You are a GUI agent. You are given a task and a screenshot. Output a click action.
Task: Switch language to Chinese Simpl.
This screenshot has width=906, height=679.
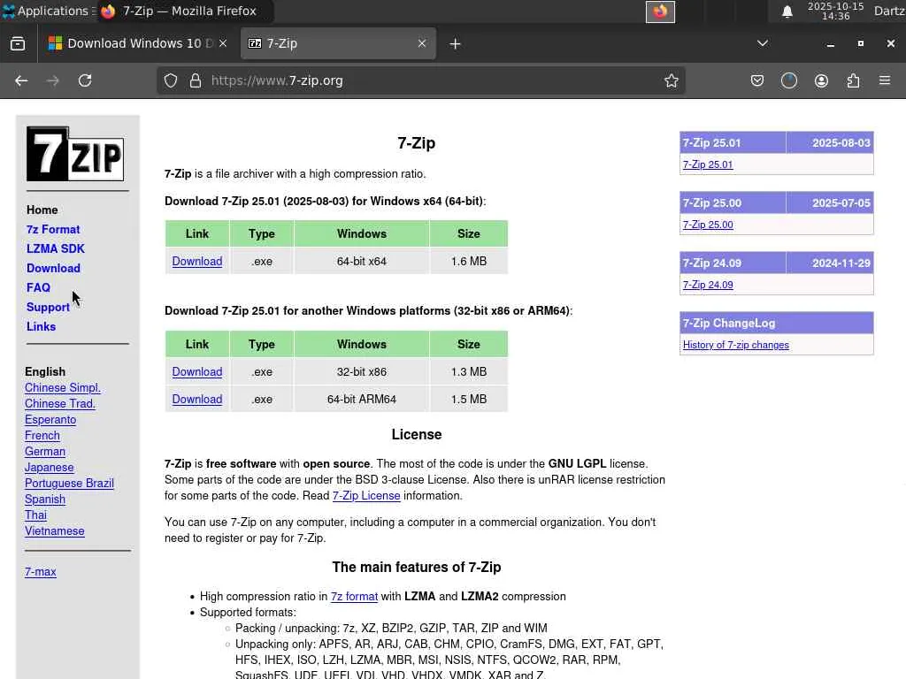click(63, 388)
